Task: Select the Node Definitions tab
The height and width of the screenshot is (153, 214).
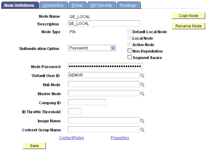Action: [20, 5]
